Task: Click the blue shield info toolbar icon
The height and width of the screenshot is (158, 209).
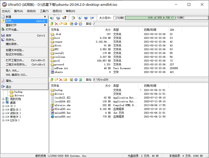Action: pyautogui.click(x=80, y=18)
